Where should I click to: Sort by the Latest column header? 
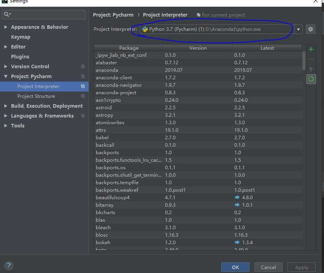tap(267, 48)
